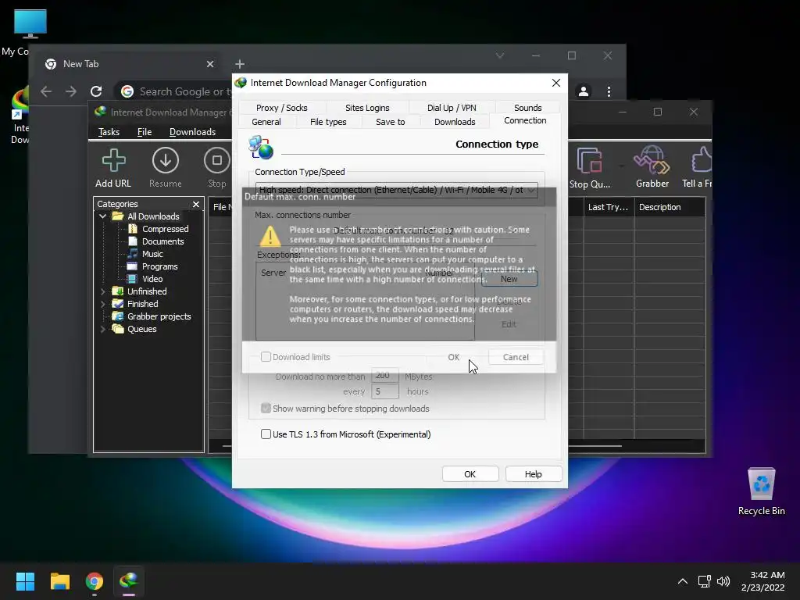Open the File menu in IDM

click(145, 132)
